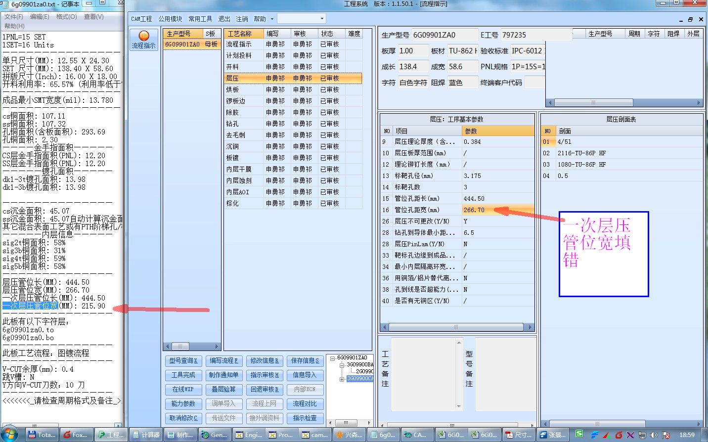
Task: Click the 能力参数 button
Action: (183, 404)
